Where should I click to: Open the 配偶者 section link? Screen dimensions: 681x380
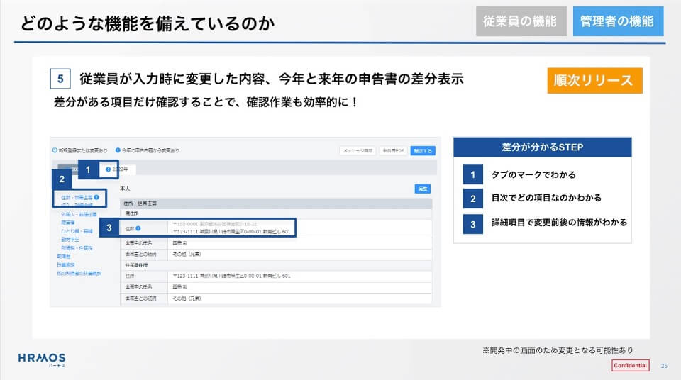pos(64,256)
